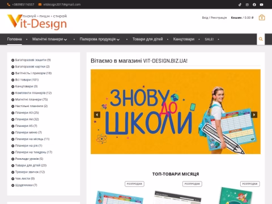This screenshot has width=272, height=204.
Task: Open category Трекери звичок (12)
Action: pos(30,172)
